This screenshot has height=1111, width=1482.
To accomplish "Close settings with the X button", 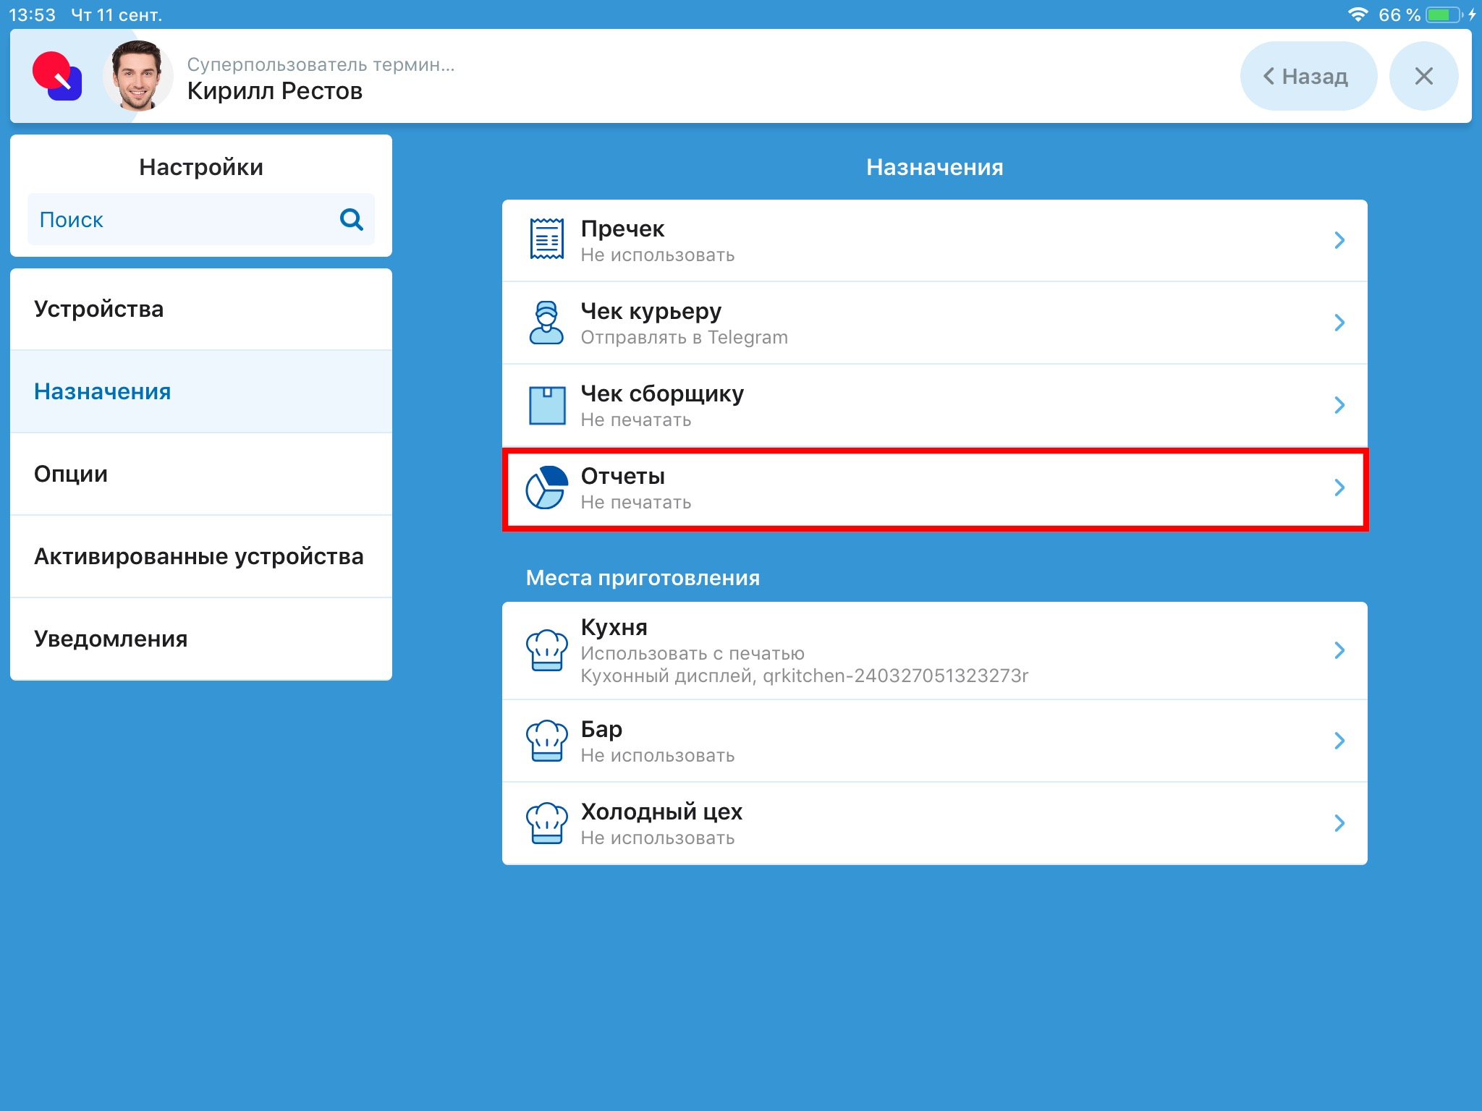I will tap(1423, 76).
